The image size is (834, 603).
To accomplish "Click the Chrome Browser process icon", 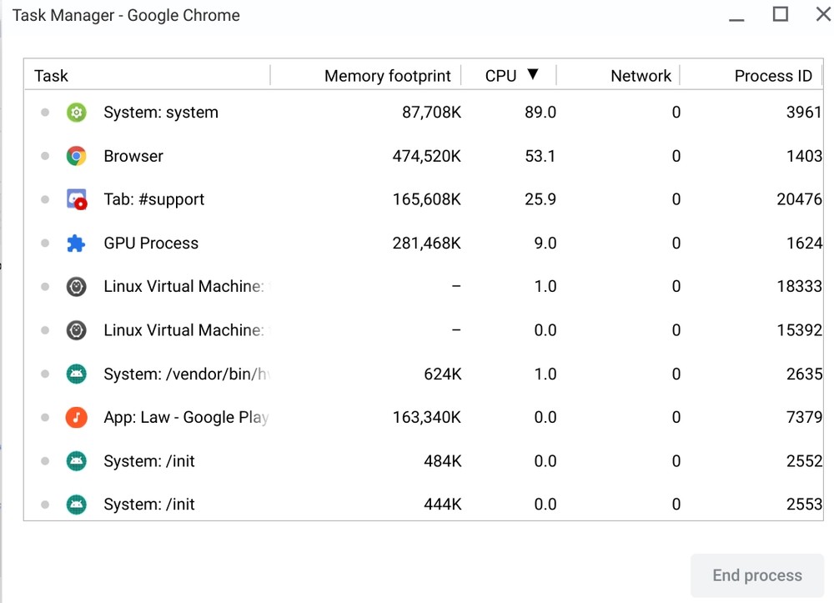I will 76,156.
